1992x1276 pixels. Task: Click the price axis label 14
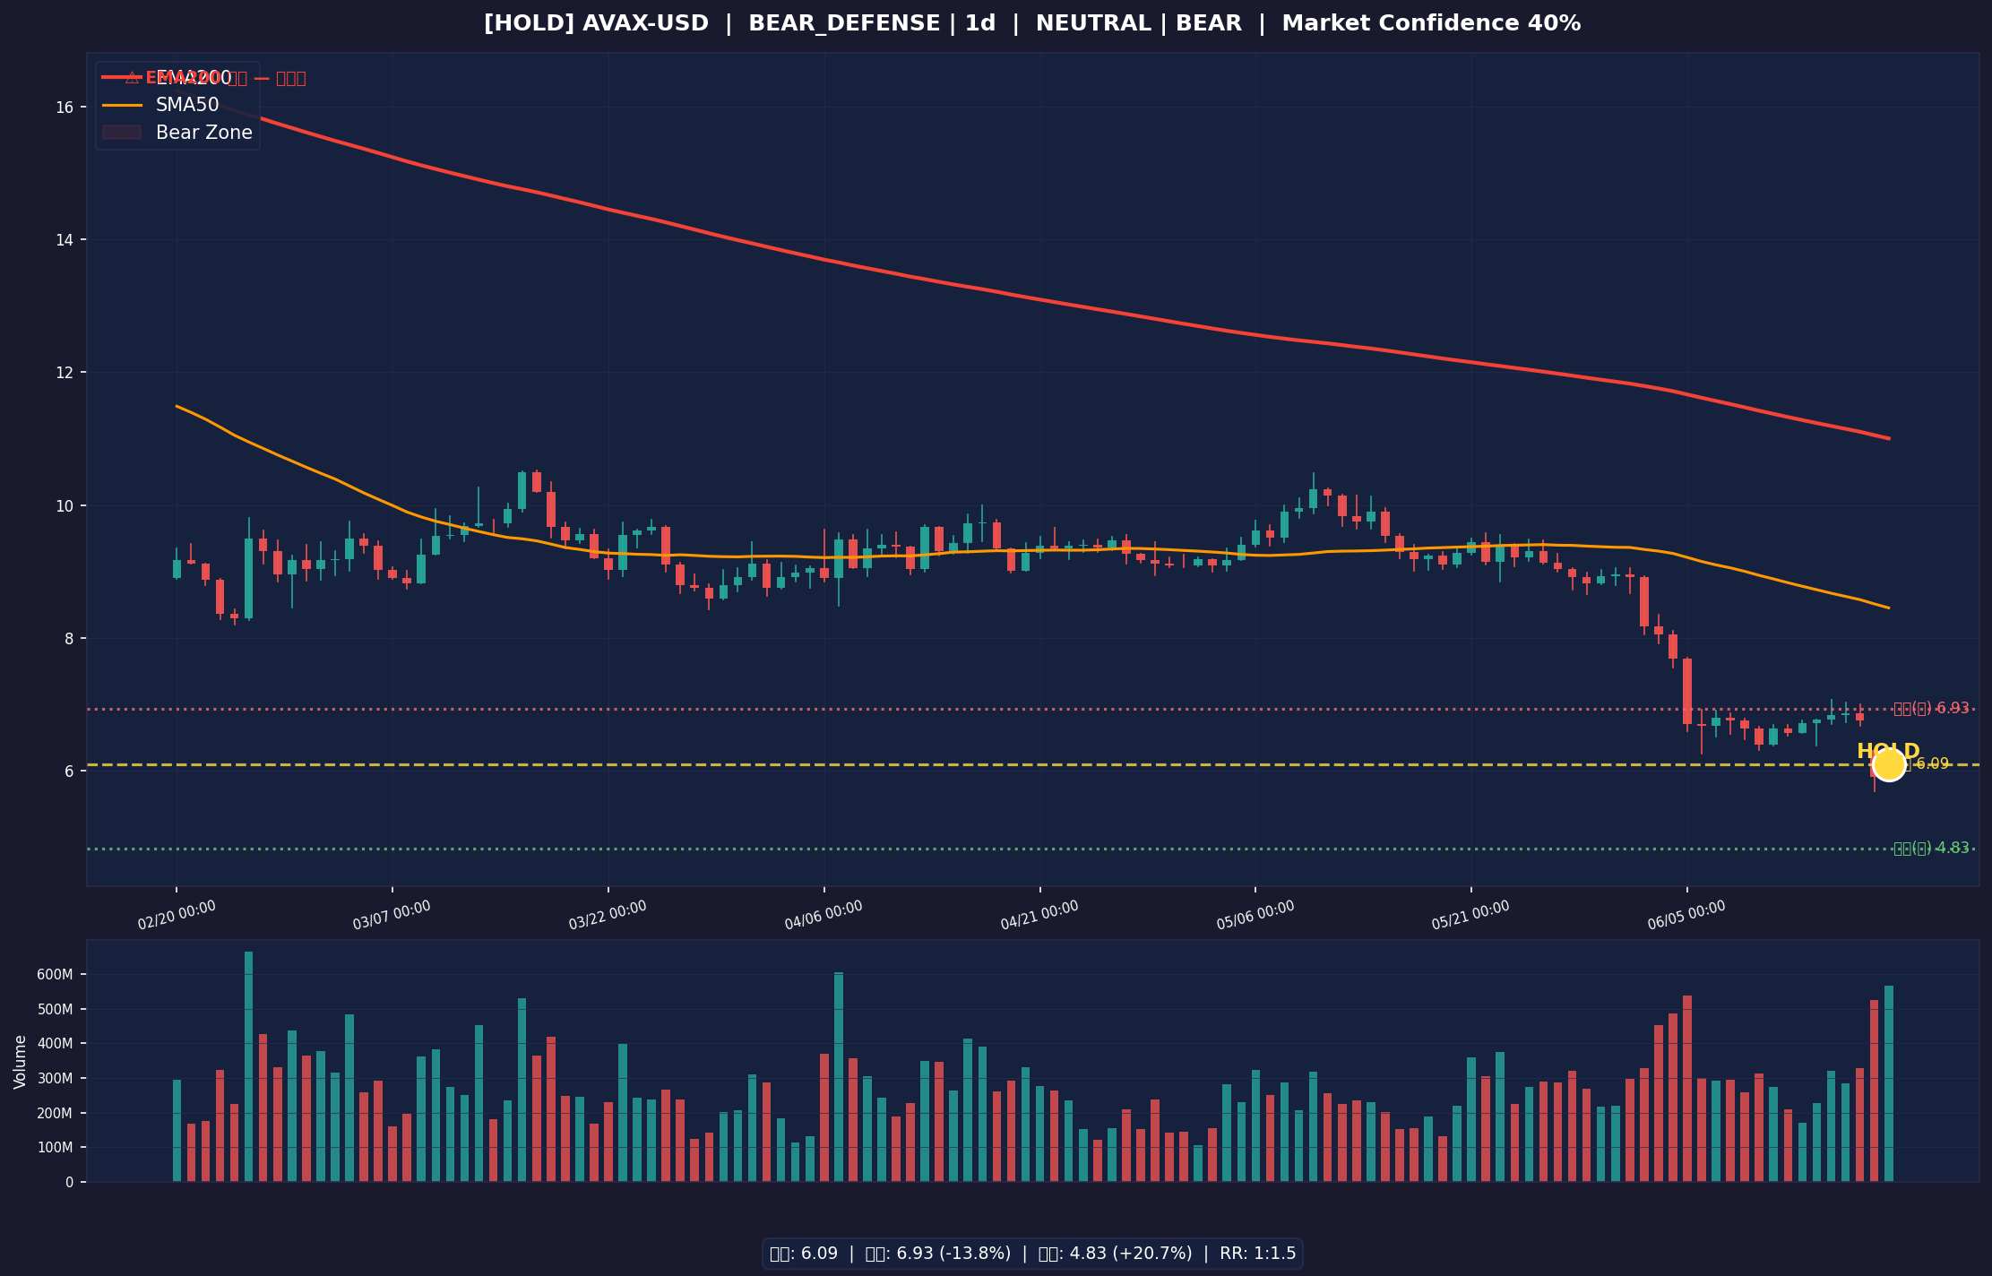[65, 240]
